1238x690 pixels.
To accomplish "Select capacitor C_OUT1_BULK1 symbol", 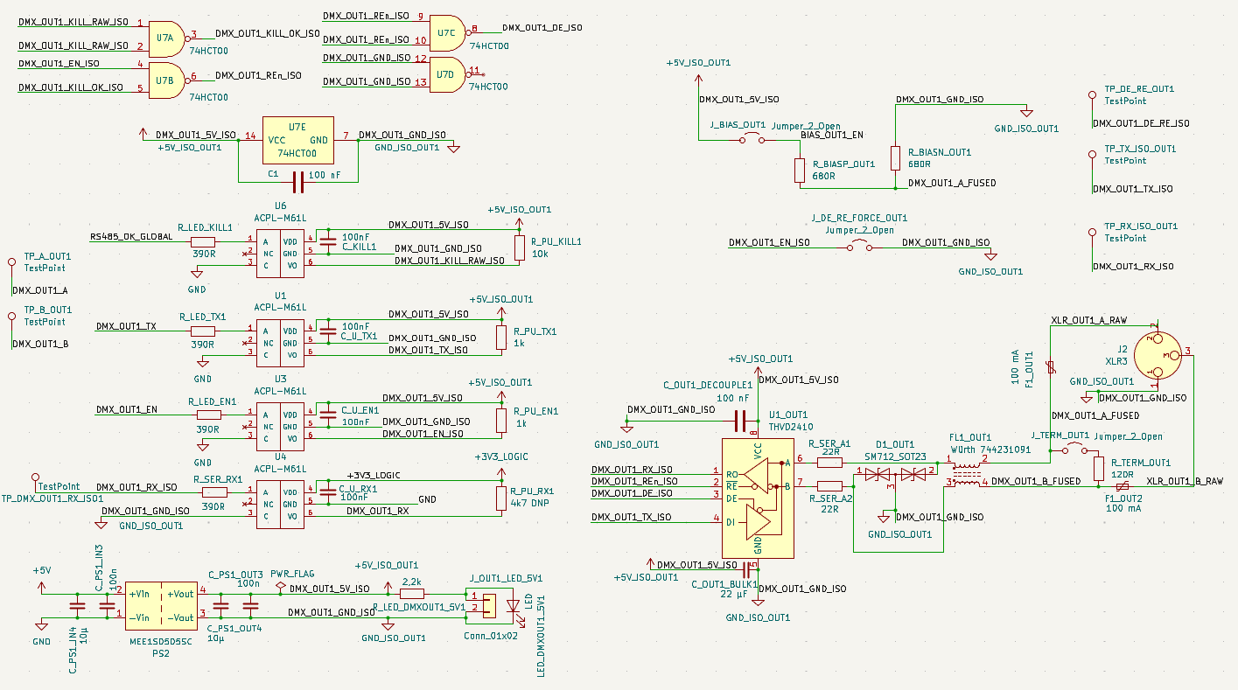I will tap(745, 569).
